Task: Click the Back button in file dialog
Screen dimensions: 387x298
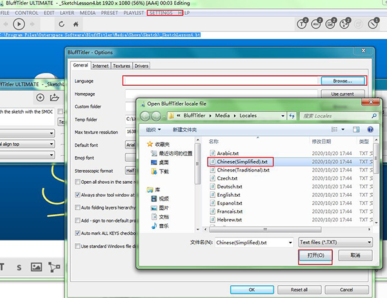Action: coord(145,116)
